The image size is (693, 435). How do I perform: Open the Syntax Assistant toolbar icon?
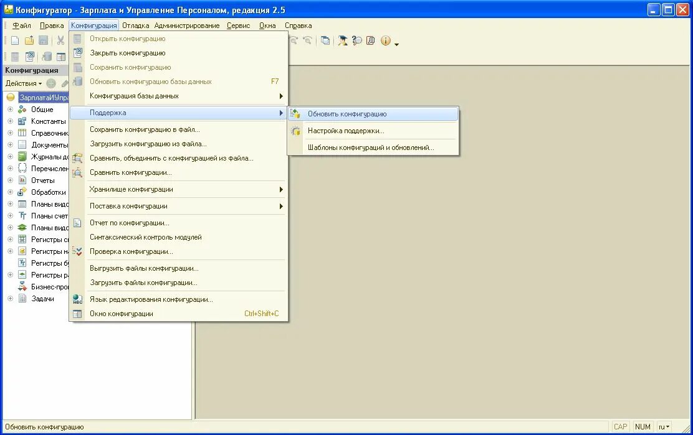[343, 40]
